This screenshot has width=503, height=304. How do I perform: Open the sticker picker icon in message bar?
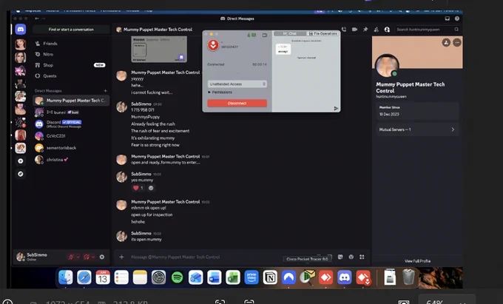(340, 257)
